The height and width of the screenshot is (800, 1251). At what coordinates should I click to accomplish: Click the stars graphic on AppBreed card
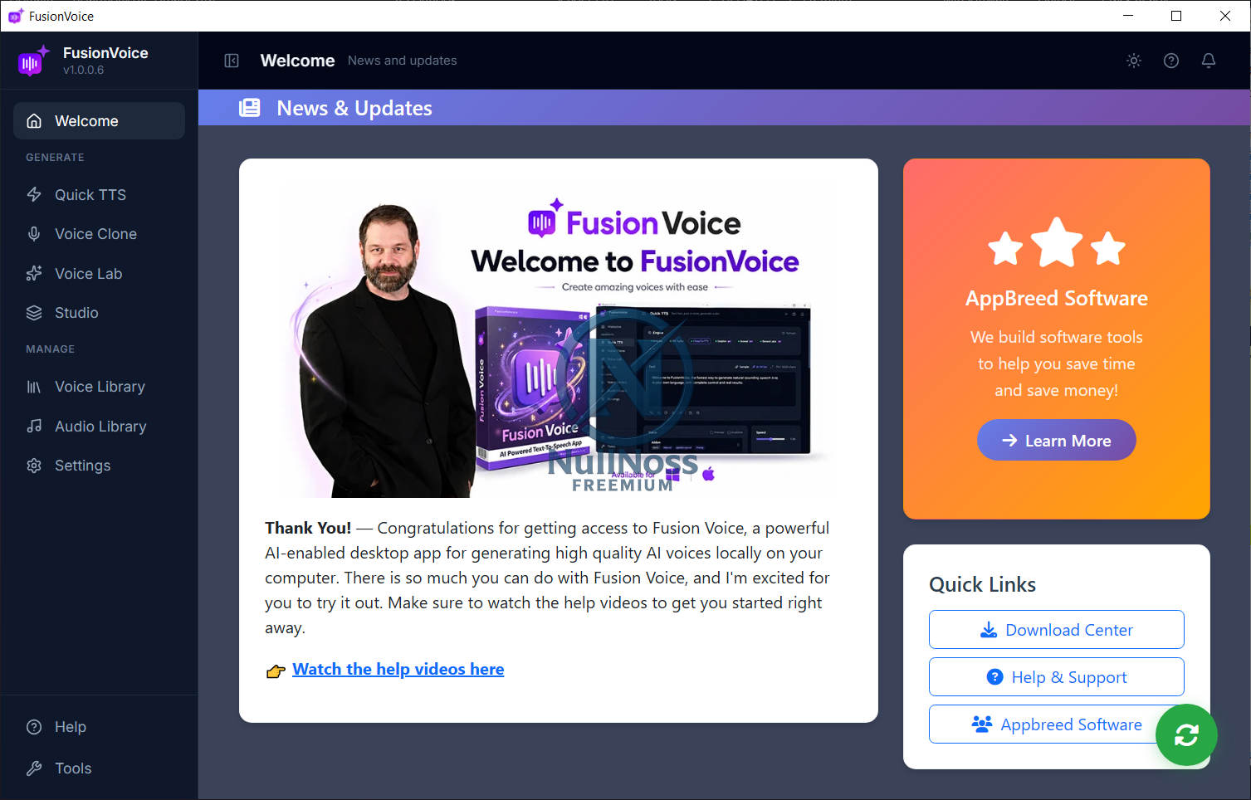[1057, 243]
